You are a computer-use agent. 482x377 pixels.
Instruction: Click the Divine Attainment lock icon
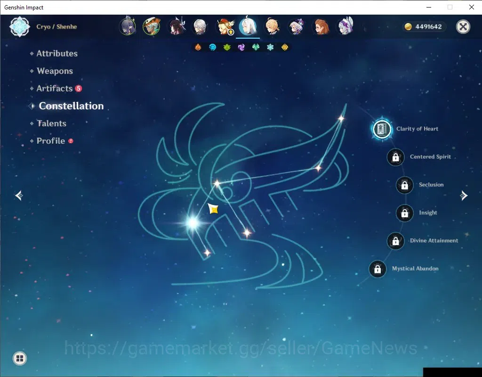pos(395,241)
